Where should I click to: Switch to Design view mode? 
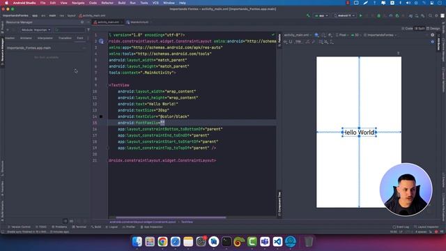pos(433,29)
